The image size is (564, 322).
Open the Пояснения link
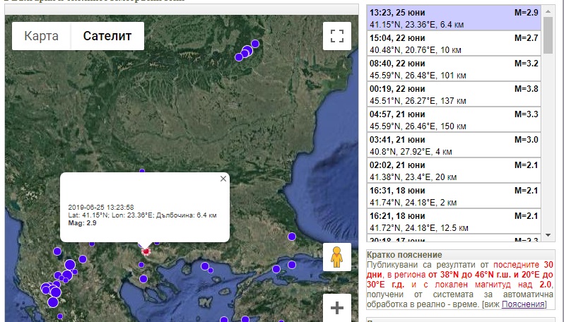click(523, 304)
